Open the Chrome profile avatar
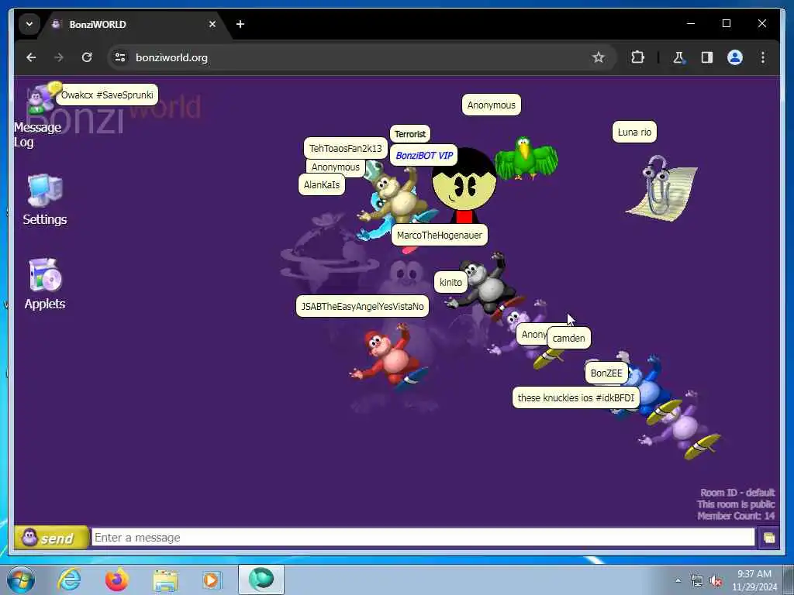This screenshot has height=595, width=794. click(x=735, y=57)
